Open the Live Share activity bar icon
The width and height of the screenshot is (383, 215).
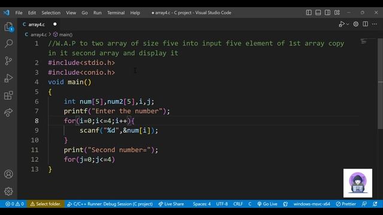(8, 112)
